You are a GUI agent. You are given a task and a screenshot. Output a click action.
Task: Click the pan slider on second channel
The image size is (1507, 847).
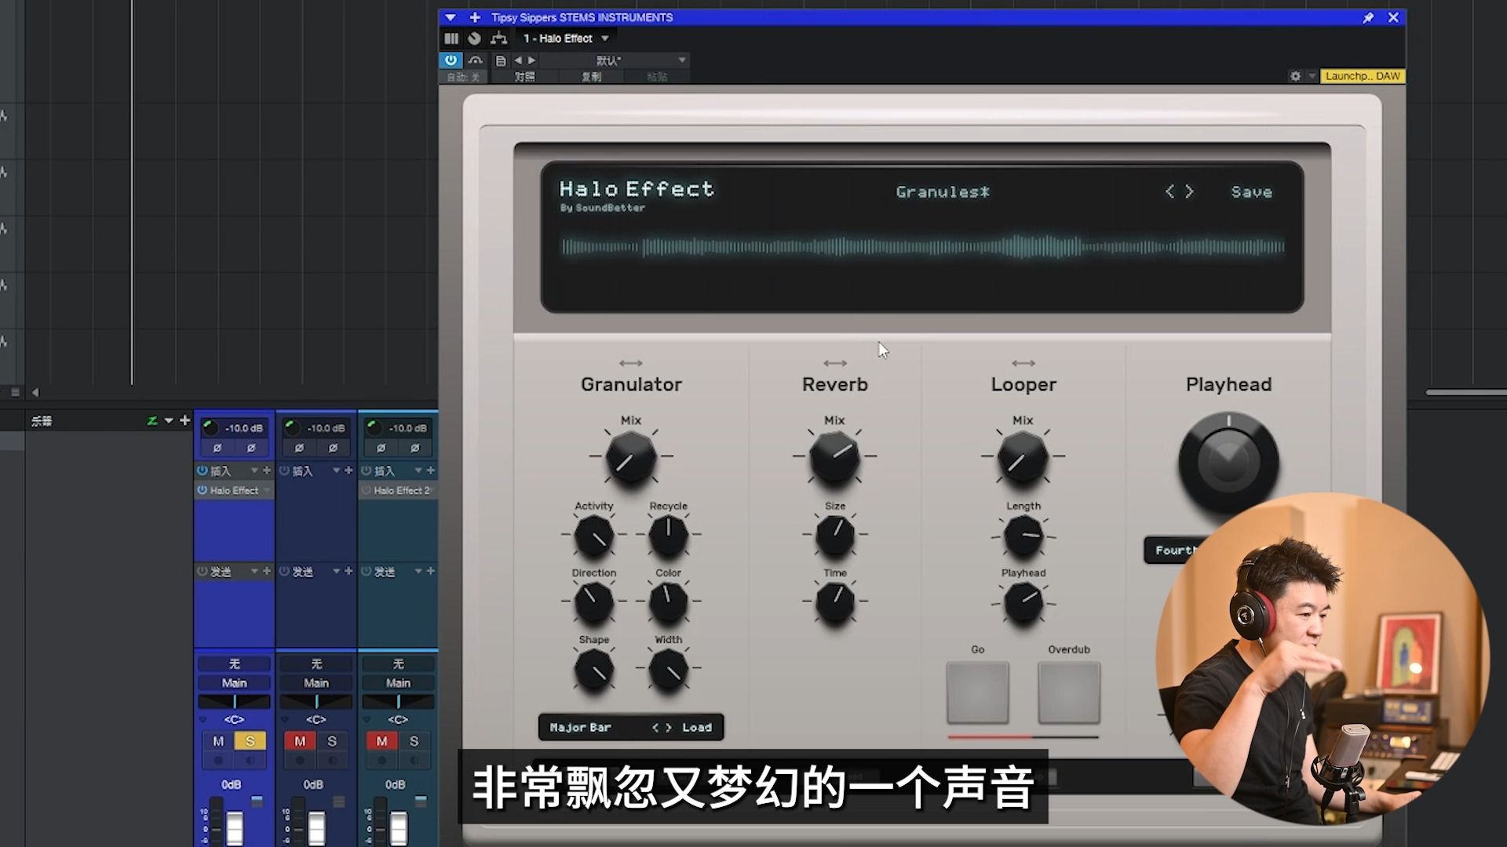click(x=316, y=701)
